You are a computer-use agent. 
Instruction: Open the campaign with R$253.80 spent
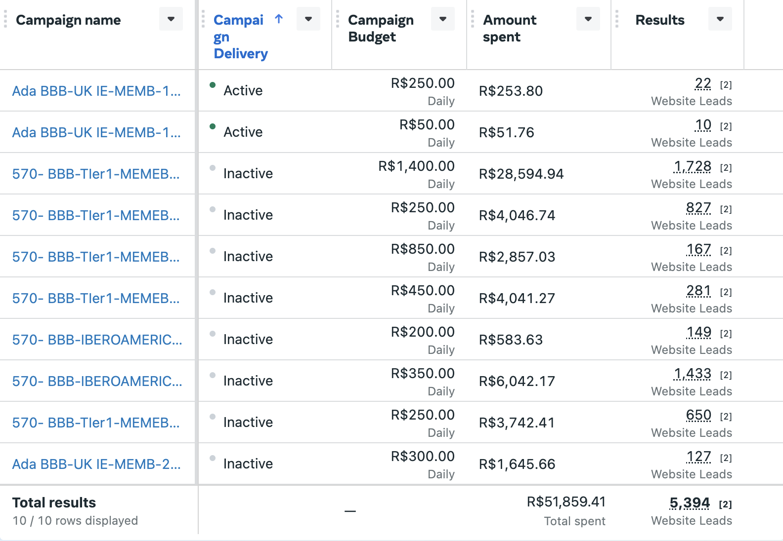96,91
